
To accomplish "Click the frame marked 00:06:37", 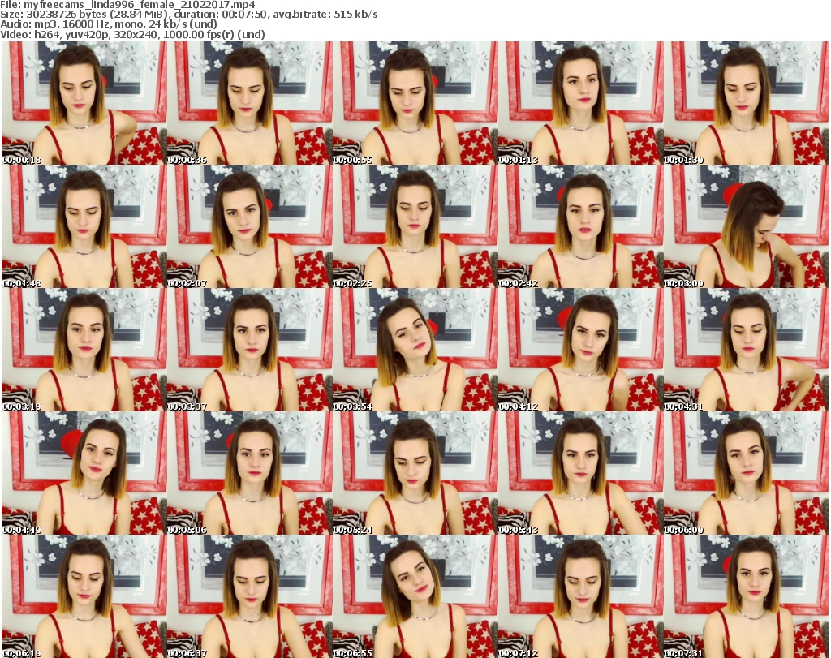I will [x=250, y=596].
